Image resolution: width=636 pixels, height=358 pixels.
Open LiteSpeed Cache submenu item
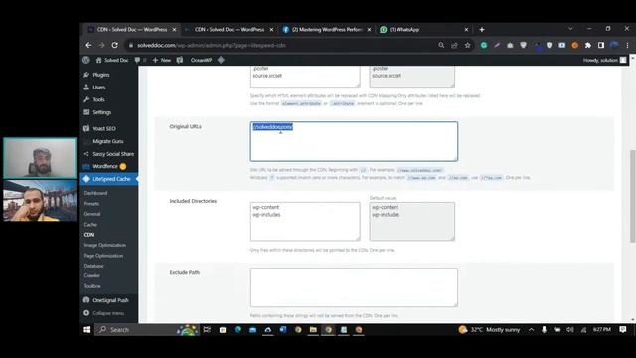coord(90,225)
